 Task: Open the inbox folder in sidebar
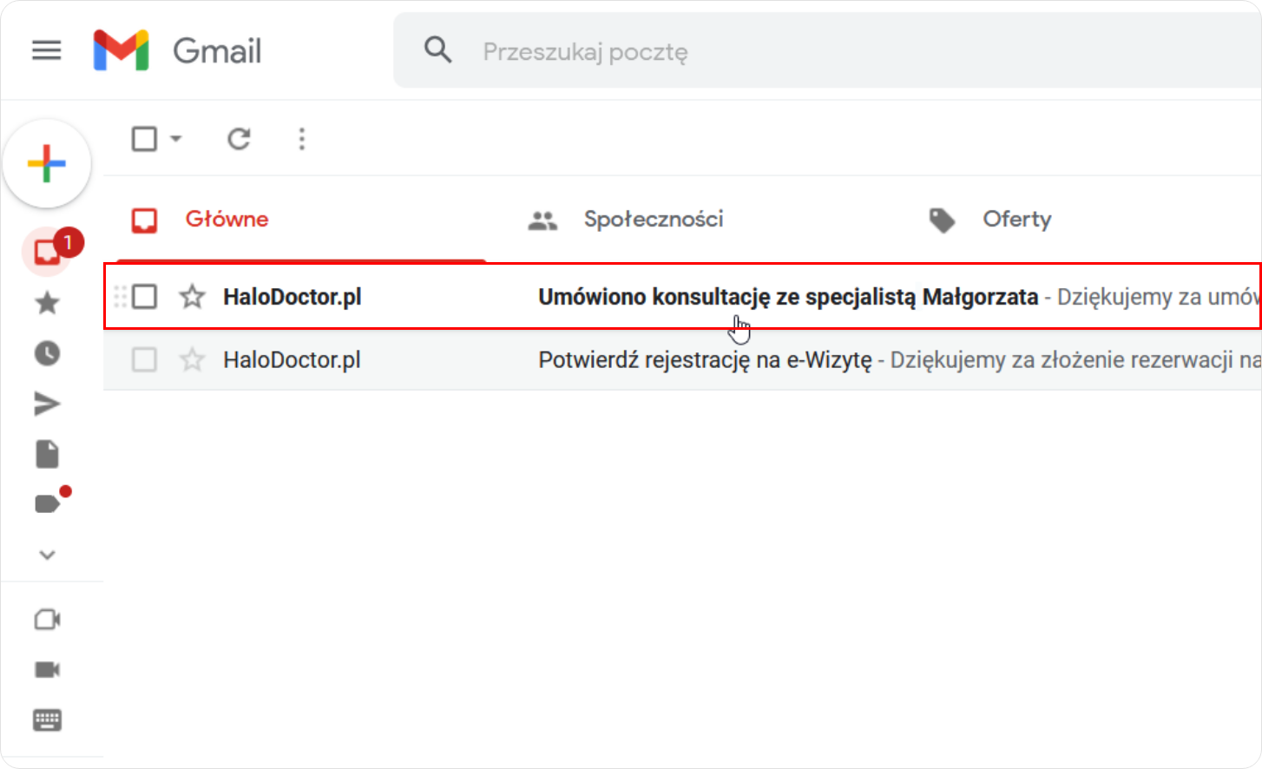pos(47,253)
